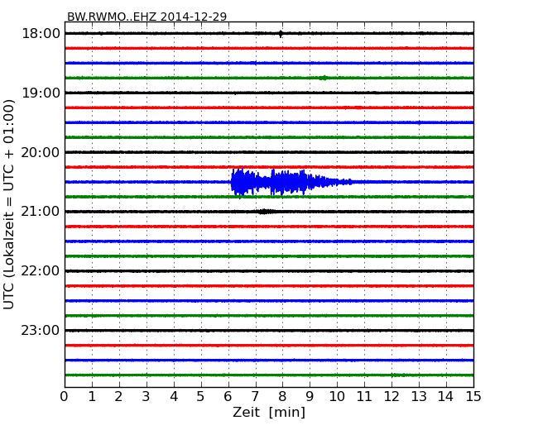Select the 22:00 time label

[x=41, y=271]
